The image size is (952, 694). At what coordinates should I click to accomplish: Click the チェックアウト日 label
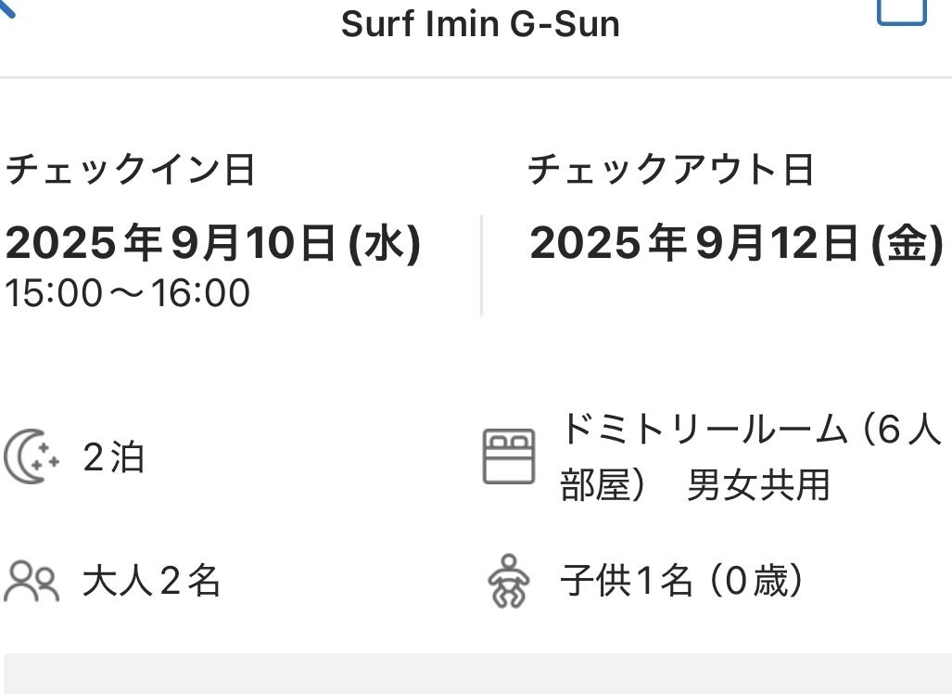(x=670, y=171)
